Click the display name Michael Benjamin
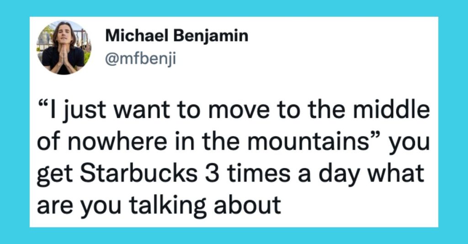 [x=177, y=36]
